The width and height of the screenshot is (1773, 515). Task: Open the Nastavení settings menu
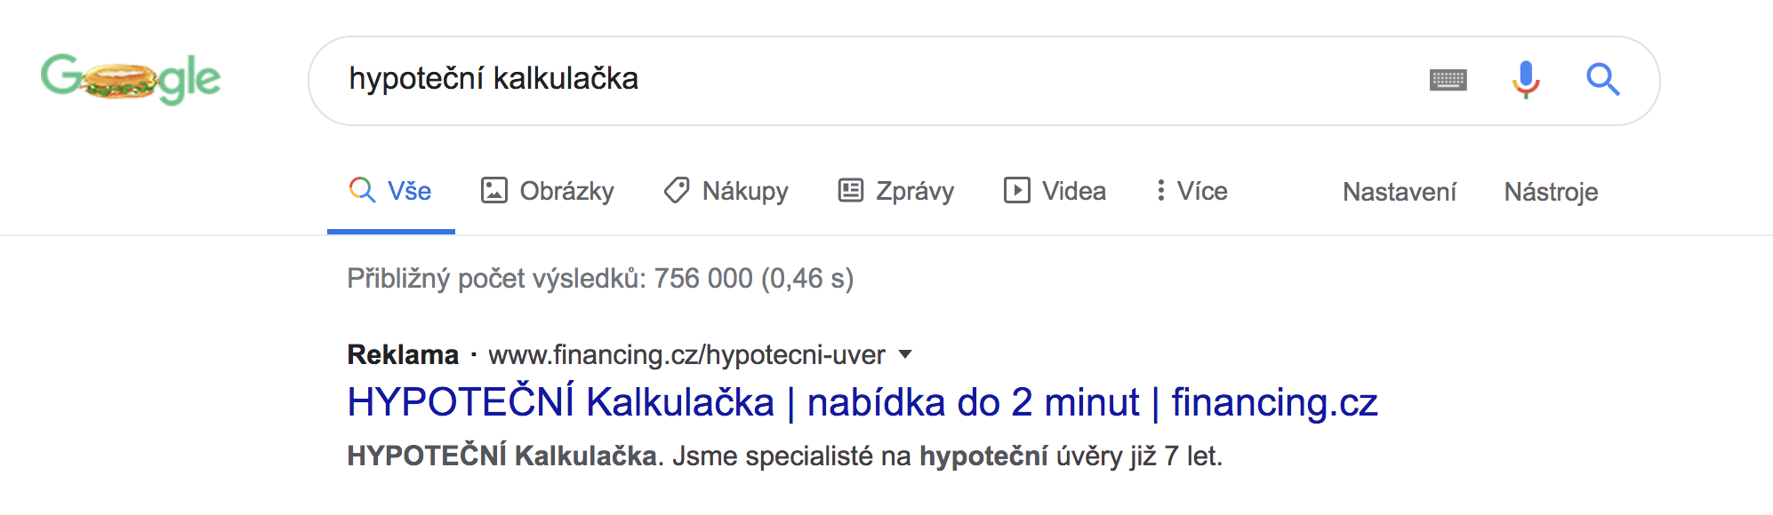[x=1399, y=192]
